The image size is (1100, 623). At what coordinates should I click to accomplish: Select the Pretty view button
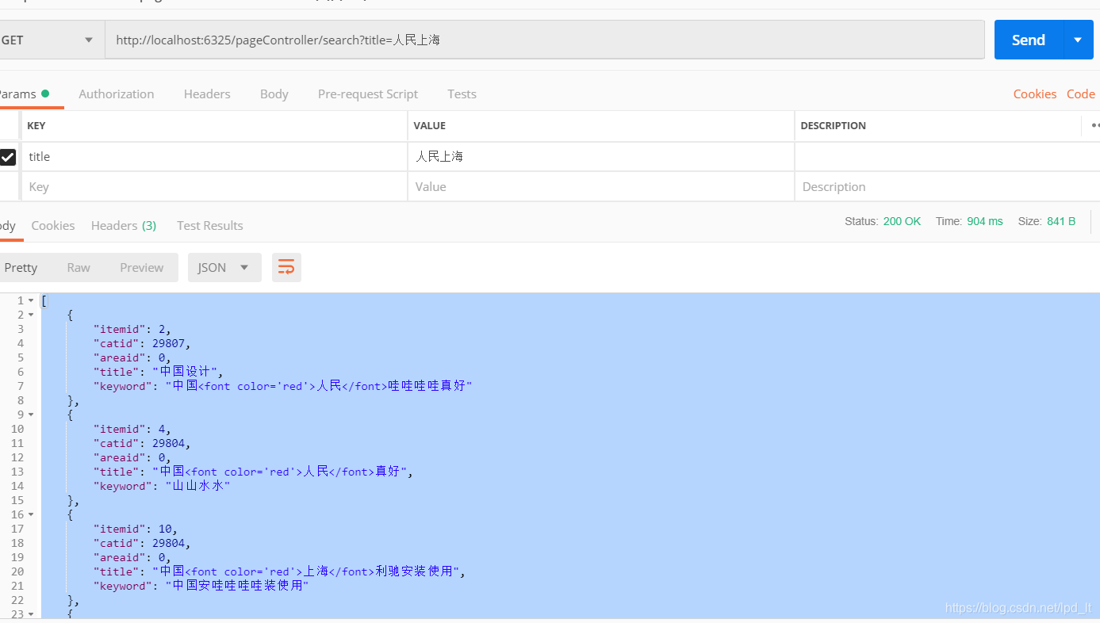point(21,268)
